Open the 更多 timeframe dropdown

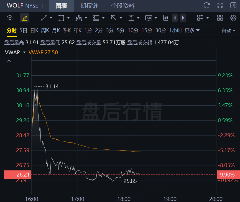click(192, 30)
